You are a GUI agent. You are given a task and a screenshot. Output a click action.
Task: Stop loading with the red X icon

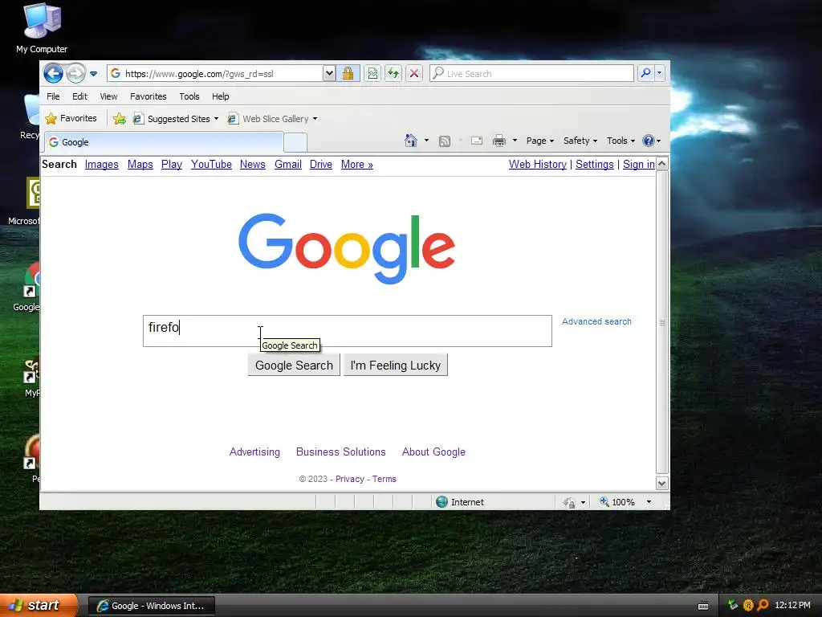(x=414, y=73)
